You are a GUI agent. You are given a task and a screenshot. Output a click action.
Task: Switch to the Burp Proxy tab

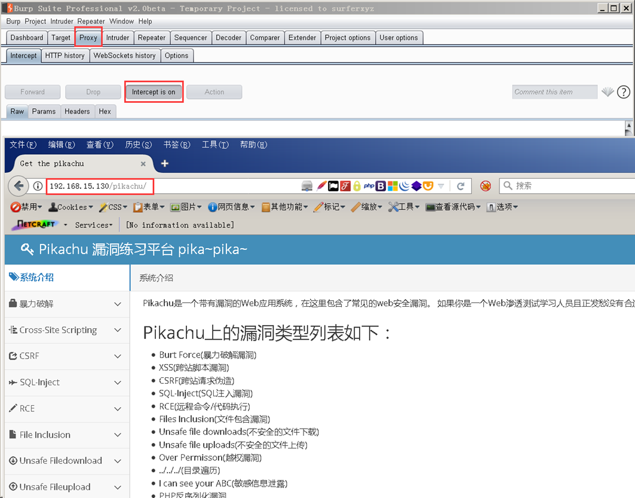point(88,38)
